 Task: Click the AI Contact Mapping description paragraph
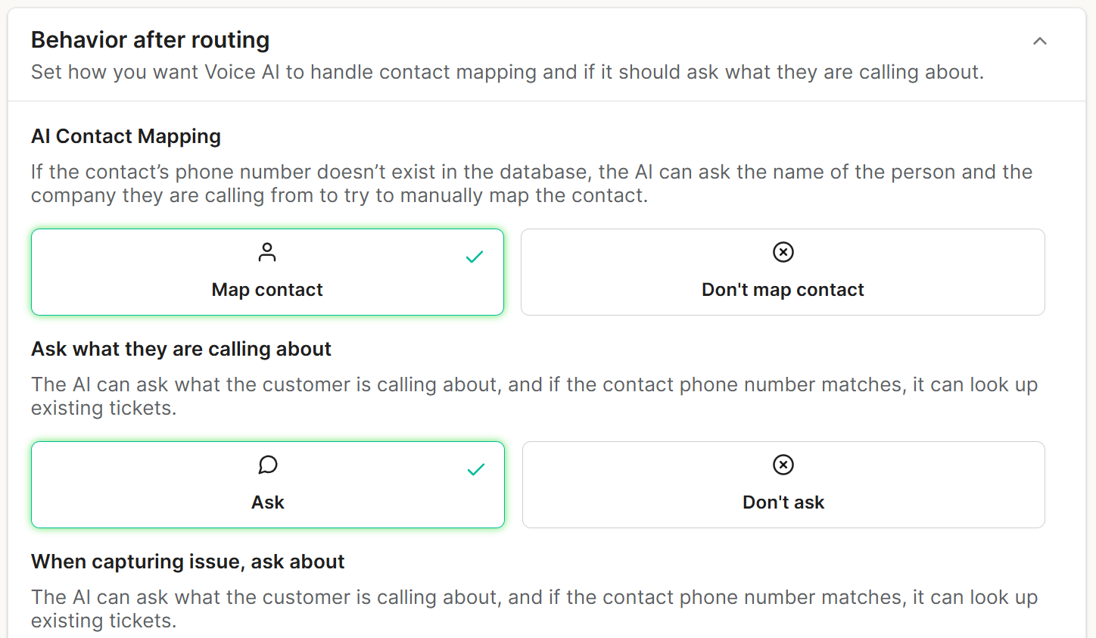(530, 184)
